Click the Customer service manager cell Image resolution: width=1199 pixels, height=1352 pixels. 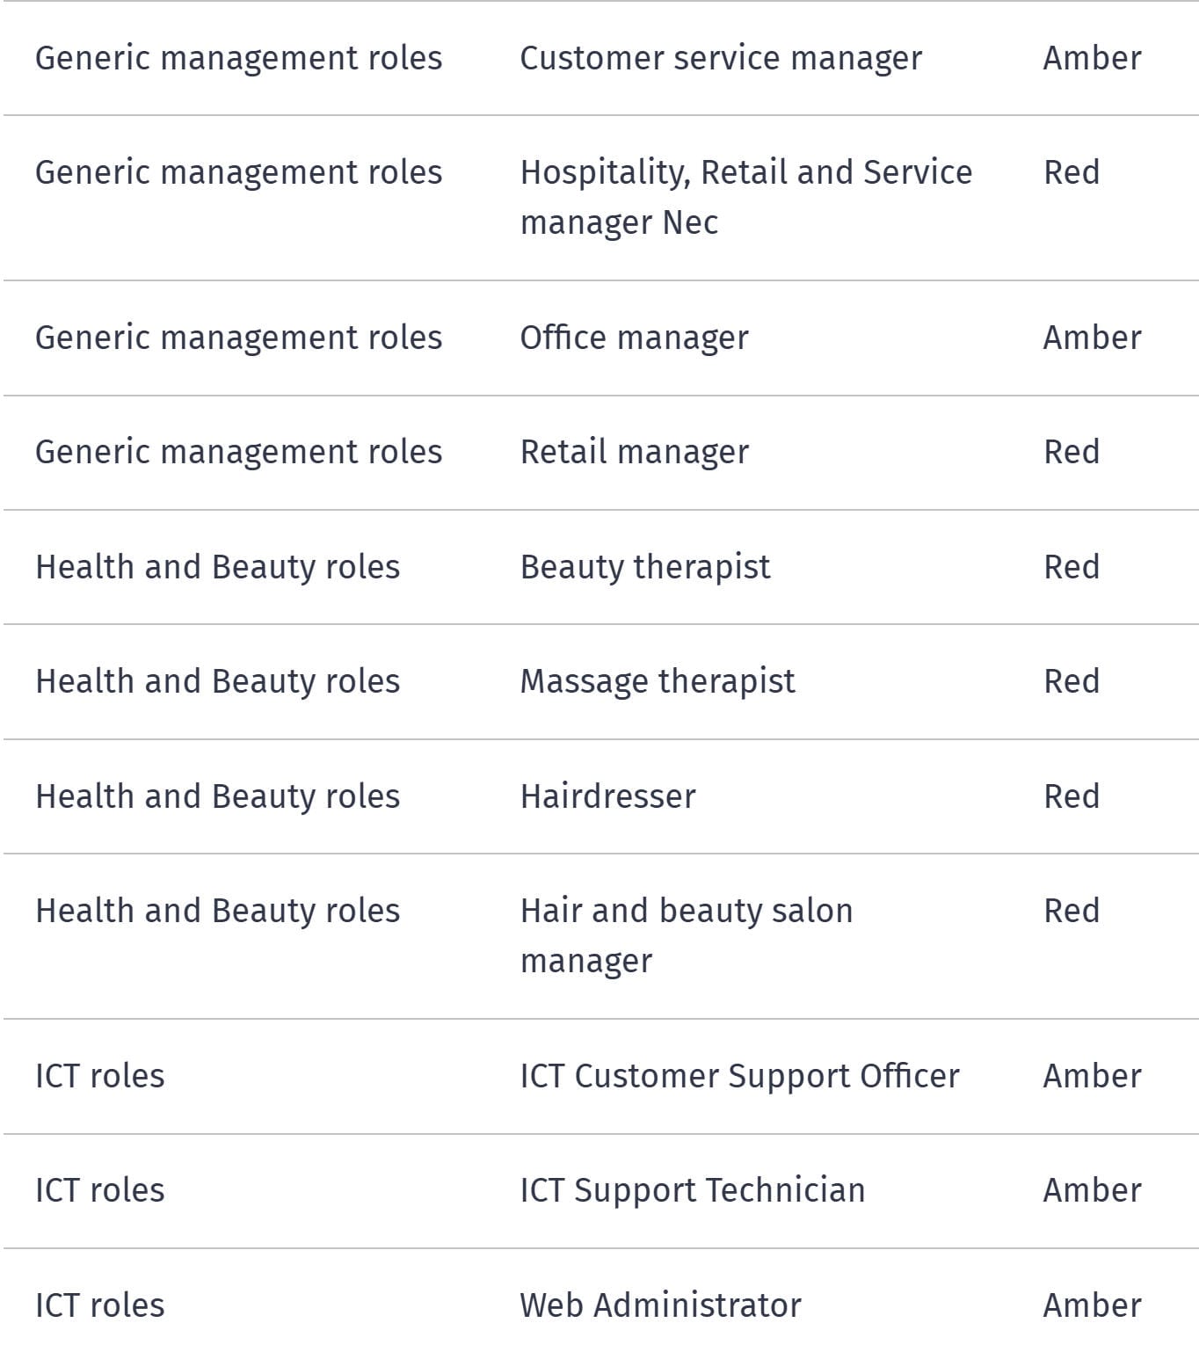click(721, 58)
